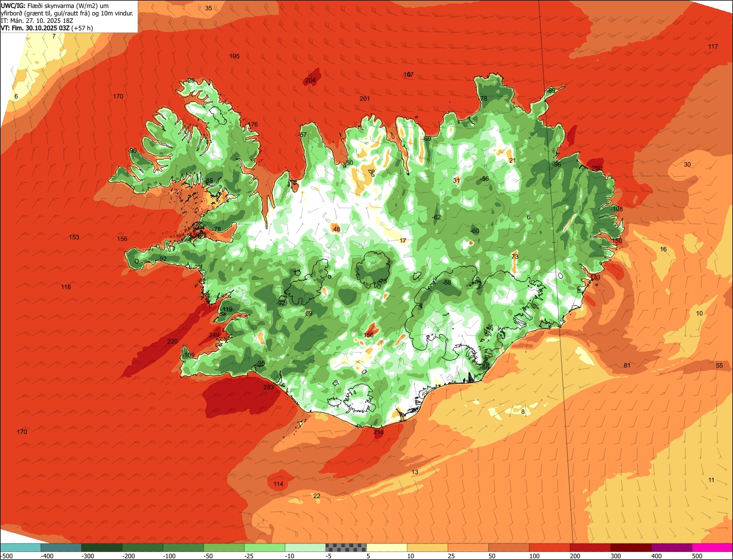Click the map value '95' in southwest Iceland
733x560 pixels.
(261, 363)
